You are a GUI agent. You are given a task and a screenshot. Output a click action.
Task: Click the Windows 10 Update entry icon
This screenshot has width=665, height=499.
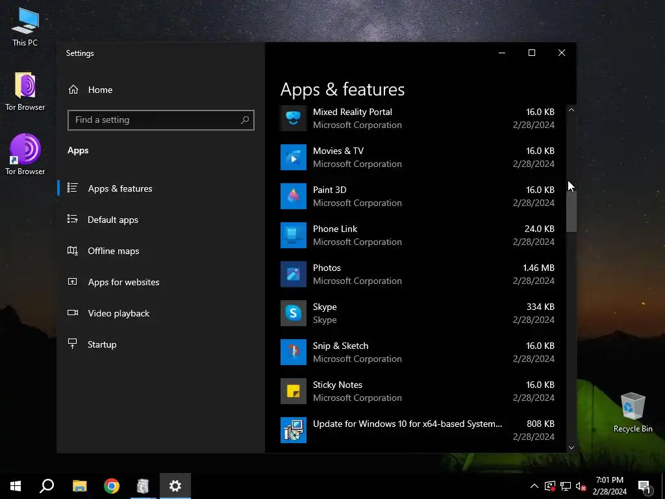click(x=293, y=430)
